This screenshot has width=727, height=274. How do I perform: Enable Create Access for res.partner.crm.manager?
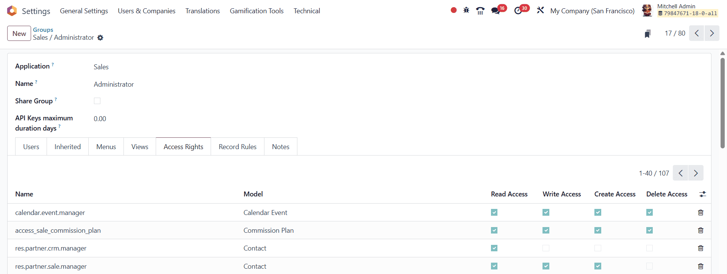point(598,248)
